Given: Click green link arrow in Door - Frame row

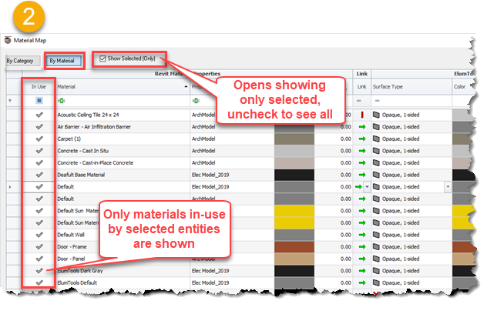Looking at the screenshot, I should [x=360, y=246].
